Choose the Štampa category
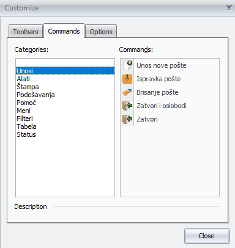The image size is (235, 248). tap(28, 87)
